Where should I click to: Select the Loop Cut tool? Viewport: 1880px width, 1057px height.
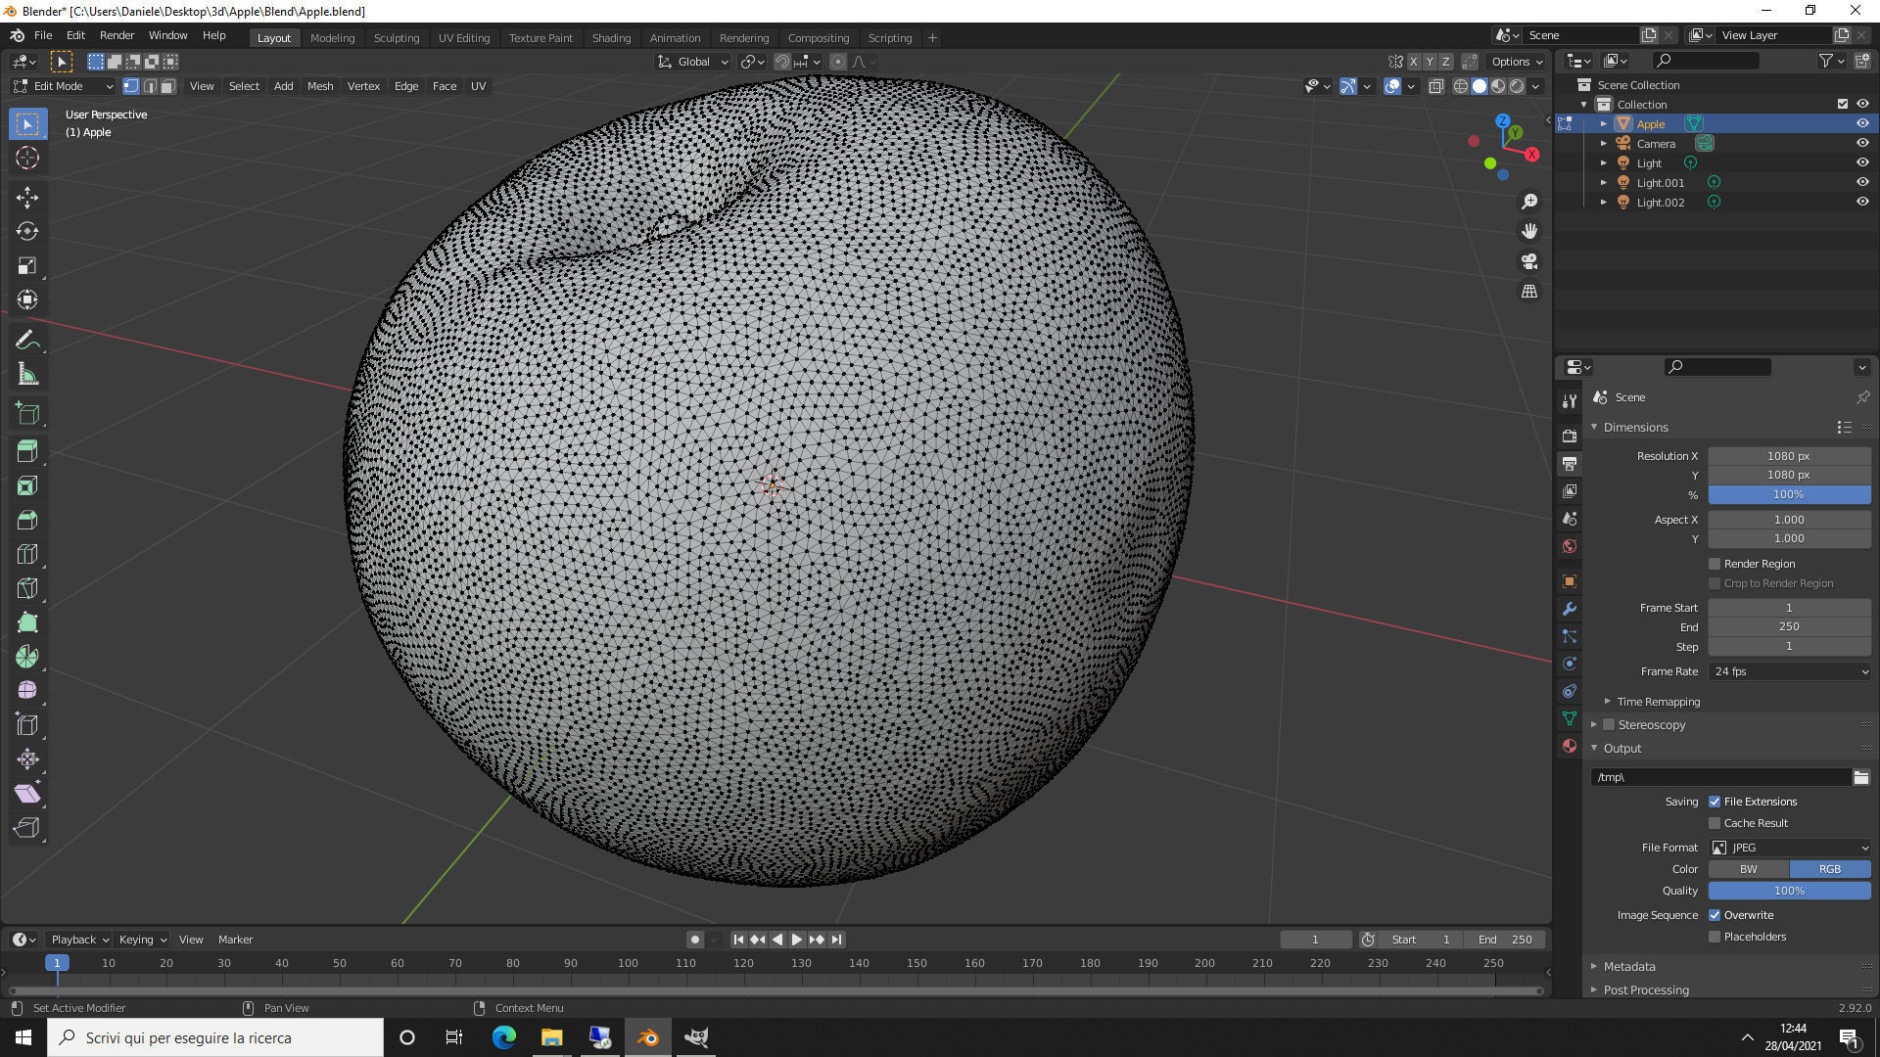click(27, 554)
